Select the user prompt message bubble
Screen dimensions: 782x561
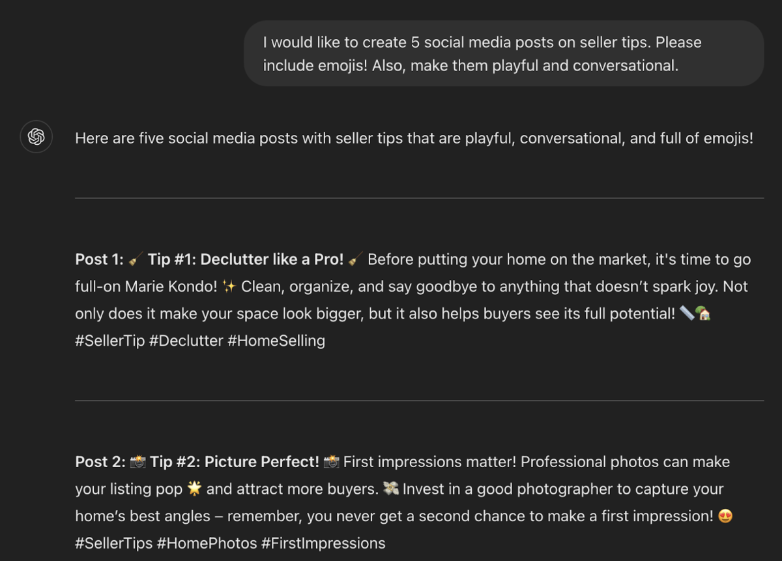coord(504,53)
